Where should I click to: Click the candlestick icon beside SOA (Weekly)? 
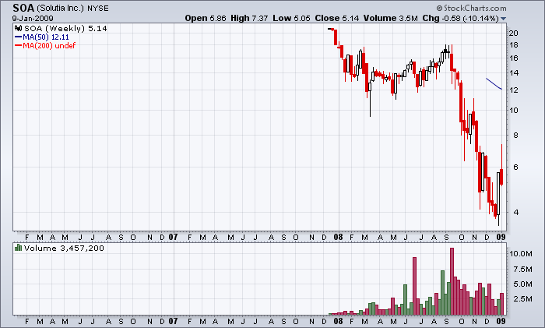click(19, 29)
